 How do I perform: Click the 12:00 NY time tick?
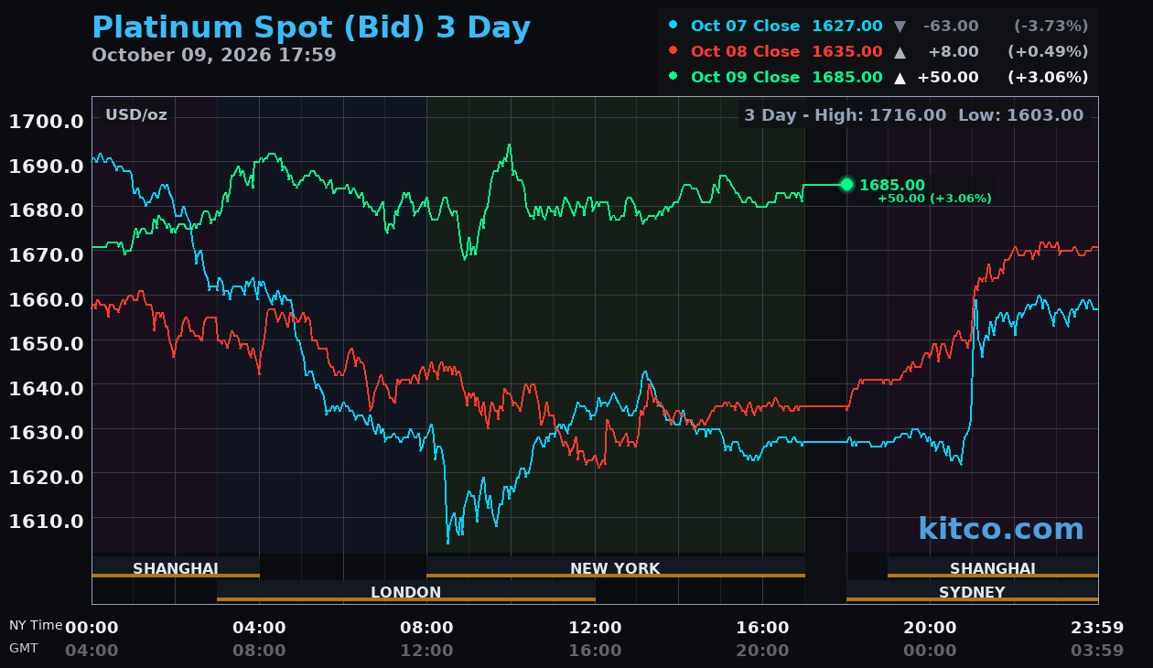(595, 628)
